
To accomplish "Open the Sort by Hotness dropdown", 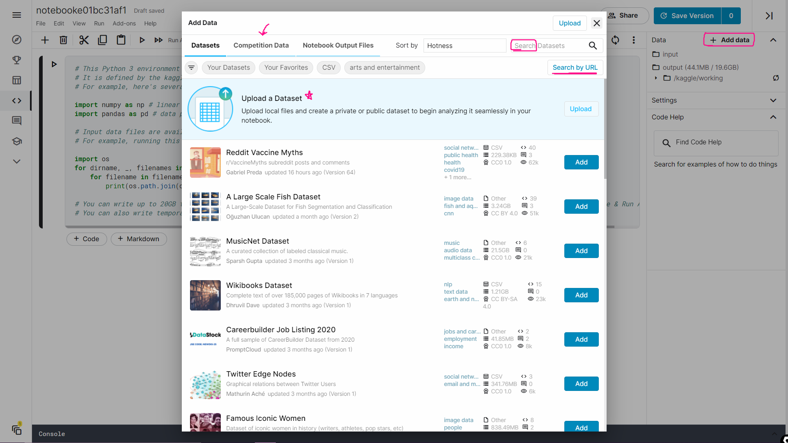I will (465, 46).
